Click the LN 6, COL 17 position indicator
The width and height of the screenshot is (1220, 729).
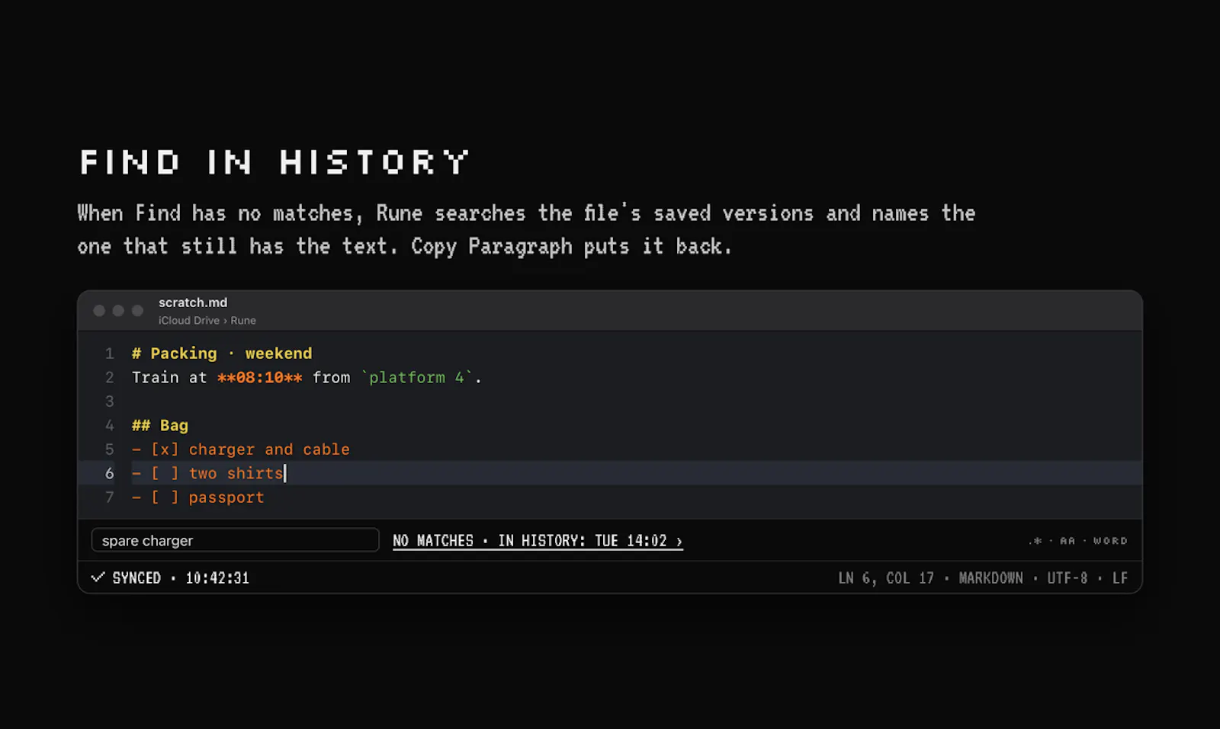886,578
